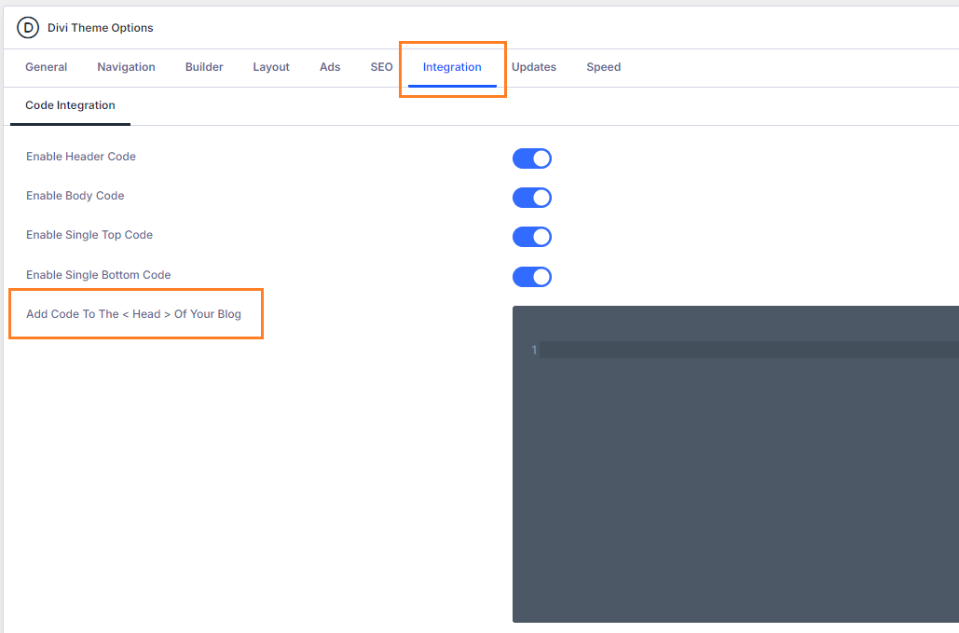Image resolution: width=959 pixels, height=633 pixels.
Task: Click the Divi Theme Options title
Action: coord(101,28)
